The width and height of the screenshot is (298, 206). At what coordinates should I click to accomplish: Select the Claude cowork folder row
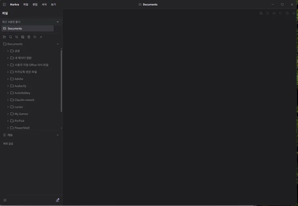coord(31,100)
